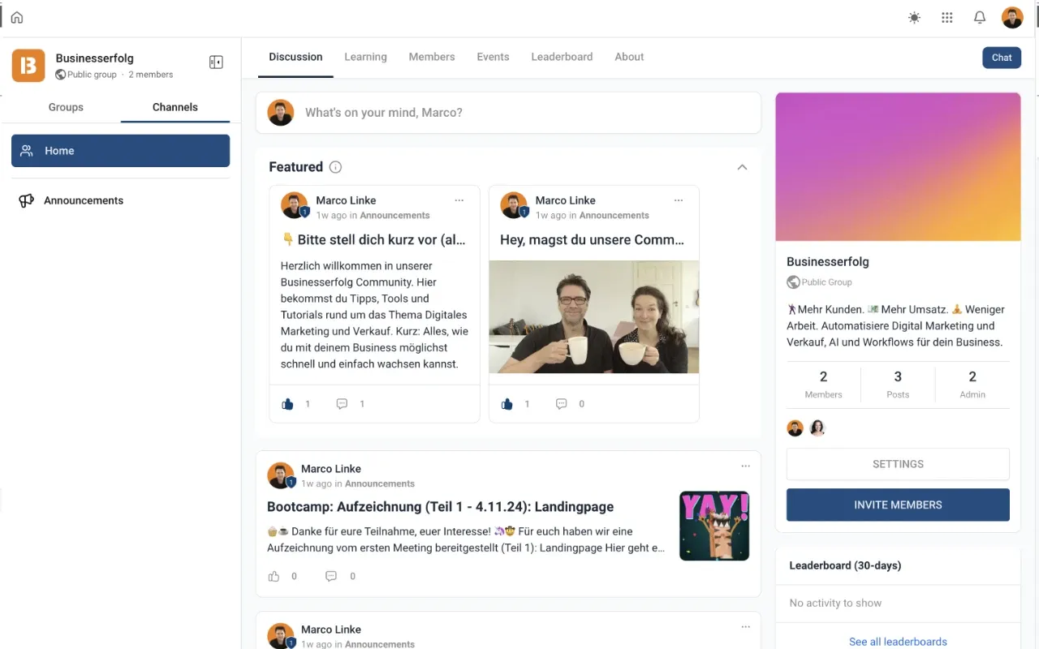Viewport: 1039px width, 649px height.
Task: Toggle dark mode with the sun icon
Action: pyautogui.click(x=914, y=16)
